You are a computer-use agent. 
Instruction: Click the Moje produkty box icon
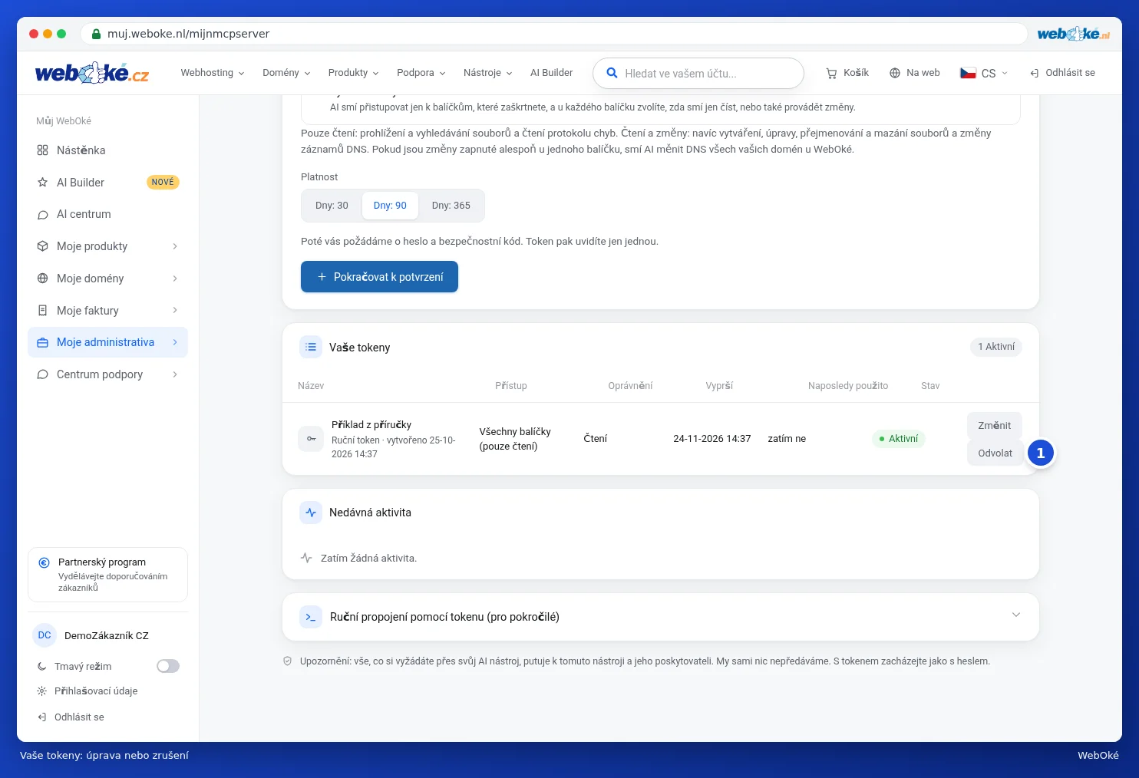(x=43, y=246)
